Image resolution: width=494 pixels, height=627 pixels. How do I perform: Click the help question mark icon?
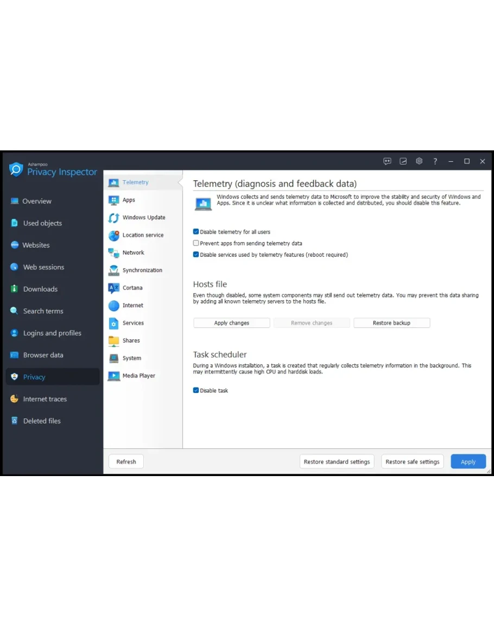pos(435,161)
